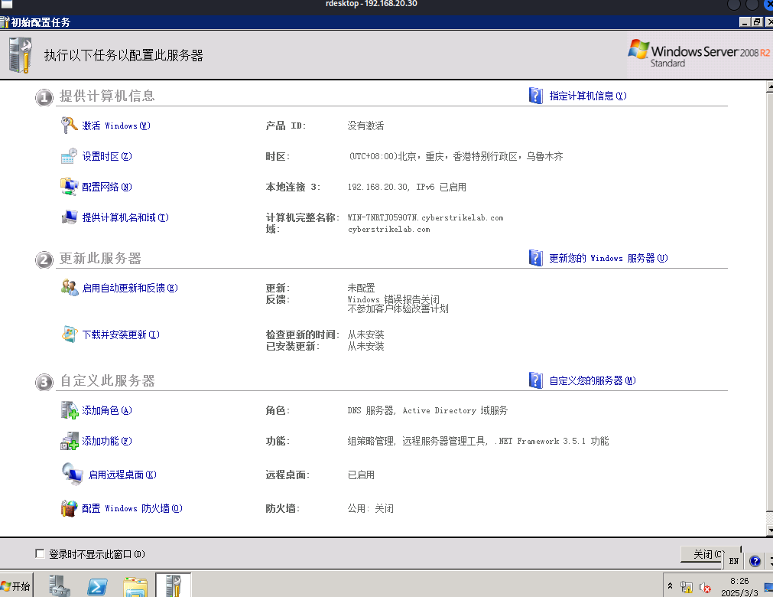Open the 开始 Start menu
Image resolution: width=773 pixels, height=597 pixels.
click(x=17, y=586)
